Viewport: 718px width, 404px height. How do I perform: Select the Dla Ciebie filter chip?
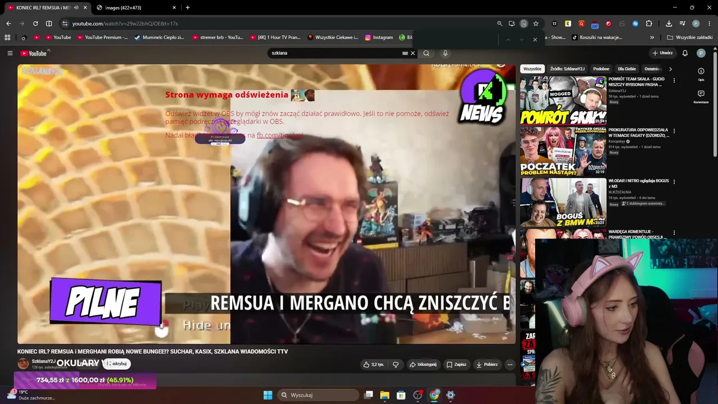(627, 69)
